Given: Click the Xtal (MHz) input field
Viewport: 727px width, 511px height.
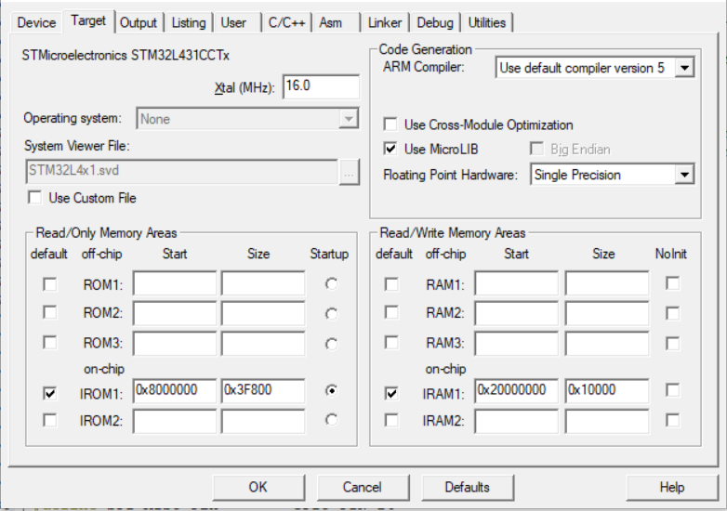Looking at the screenshot, I should tap(321, 86).
